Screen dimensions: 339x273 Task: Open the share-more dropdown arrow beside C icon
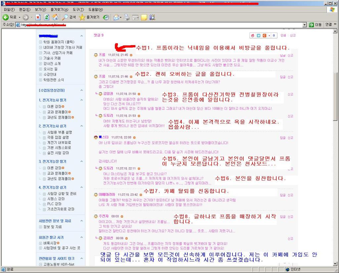click(269, 35)
